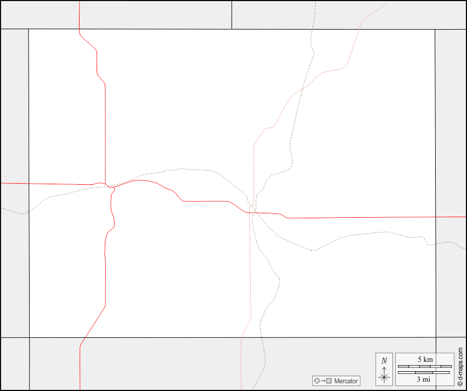
Task: Click the bottom-left corner gray region
Action: click(14, 363)
